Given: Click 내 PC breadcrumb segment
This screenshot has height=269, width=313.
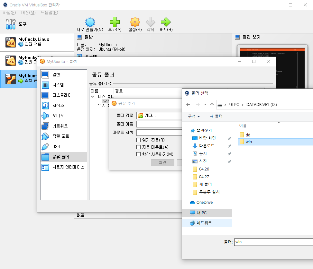Looking at the screenshot, I should click(x=234, y=105).
